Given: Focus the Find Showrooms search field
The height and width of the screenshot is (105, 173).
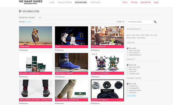Looking at the screenshot, I should [140, 22].
